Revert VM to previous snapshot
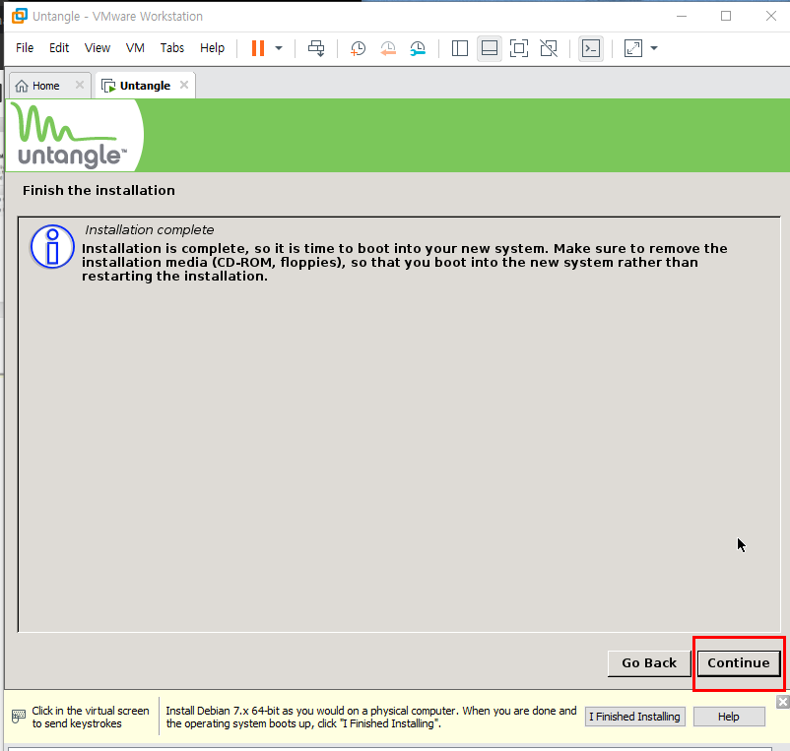The image size is (790, 751). (388, 48)
